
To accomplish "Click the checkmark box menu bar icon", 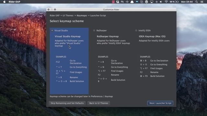I will point(142,2).
